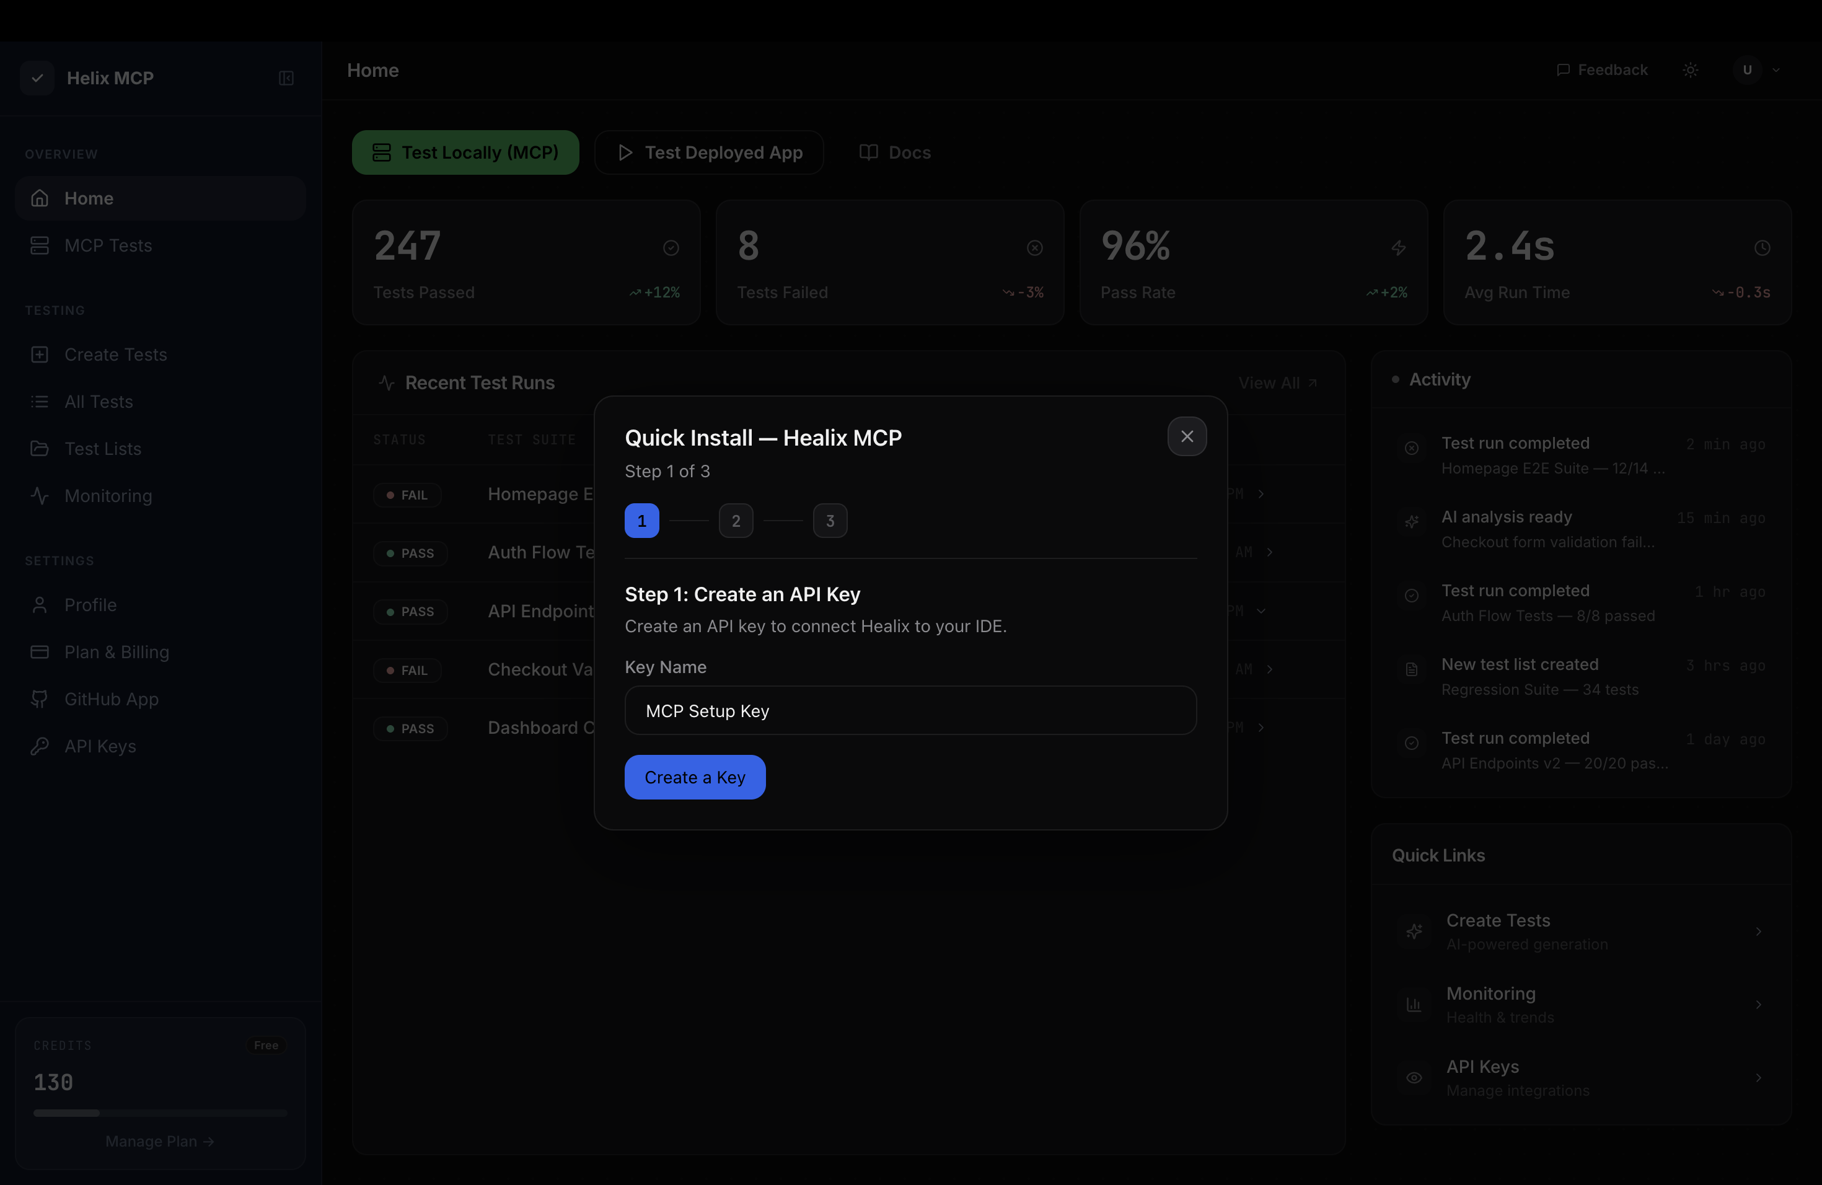Go to Create Tests sidebar item
The image size is (1822, 1185).
coord(116,355)
